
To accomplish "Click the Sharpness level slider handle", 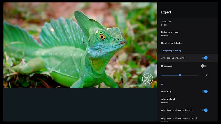I will pyautogui.click(x=180, y=75).
